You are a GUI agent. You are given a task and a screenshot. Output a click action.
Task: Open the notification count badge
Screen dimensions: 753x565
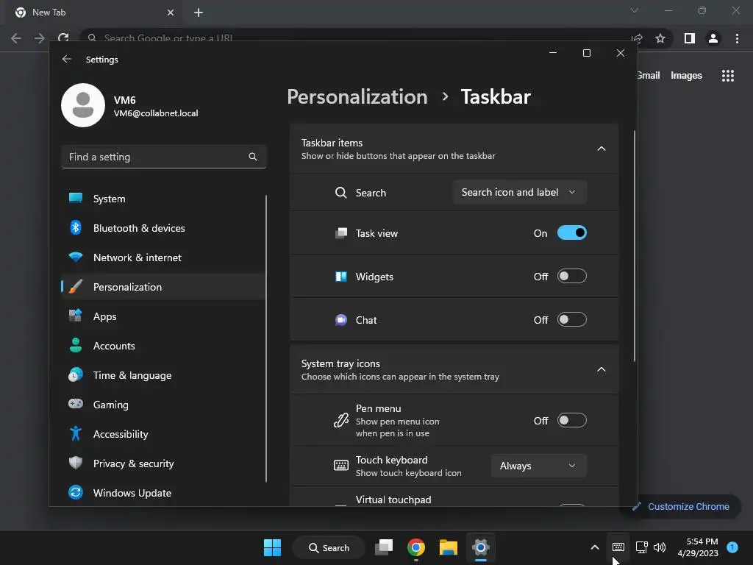click(732, 547)
